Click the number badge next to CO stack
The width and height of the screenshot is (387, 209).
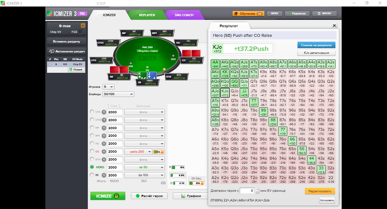tap(104, 152)
